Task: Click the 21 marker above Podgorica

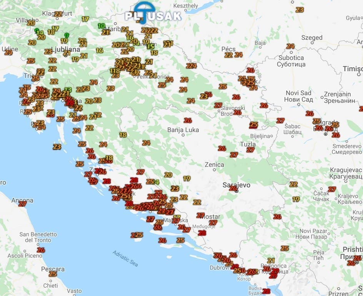Action: pos(271,260)
